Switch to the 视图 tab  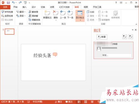[86, 7]
